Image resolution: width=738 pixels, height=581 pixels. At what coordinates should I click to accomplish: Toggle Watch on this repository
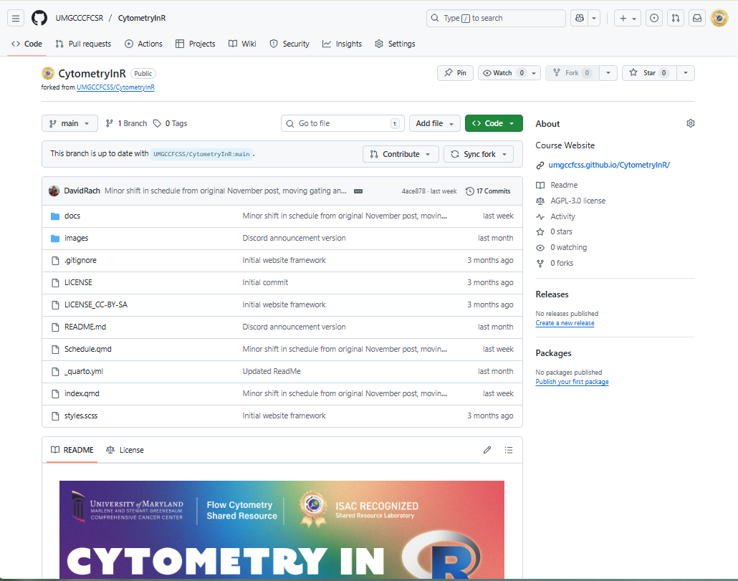(503, 73)
